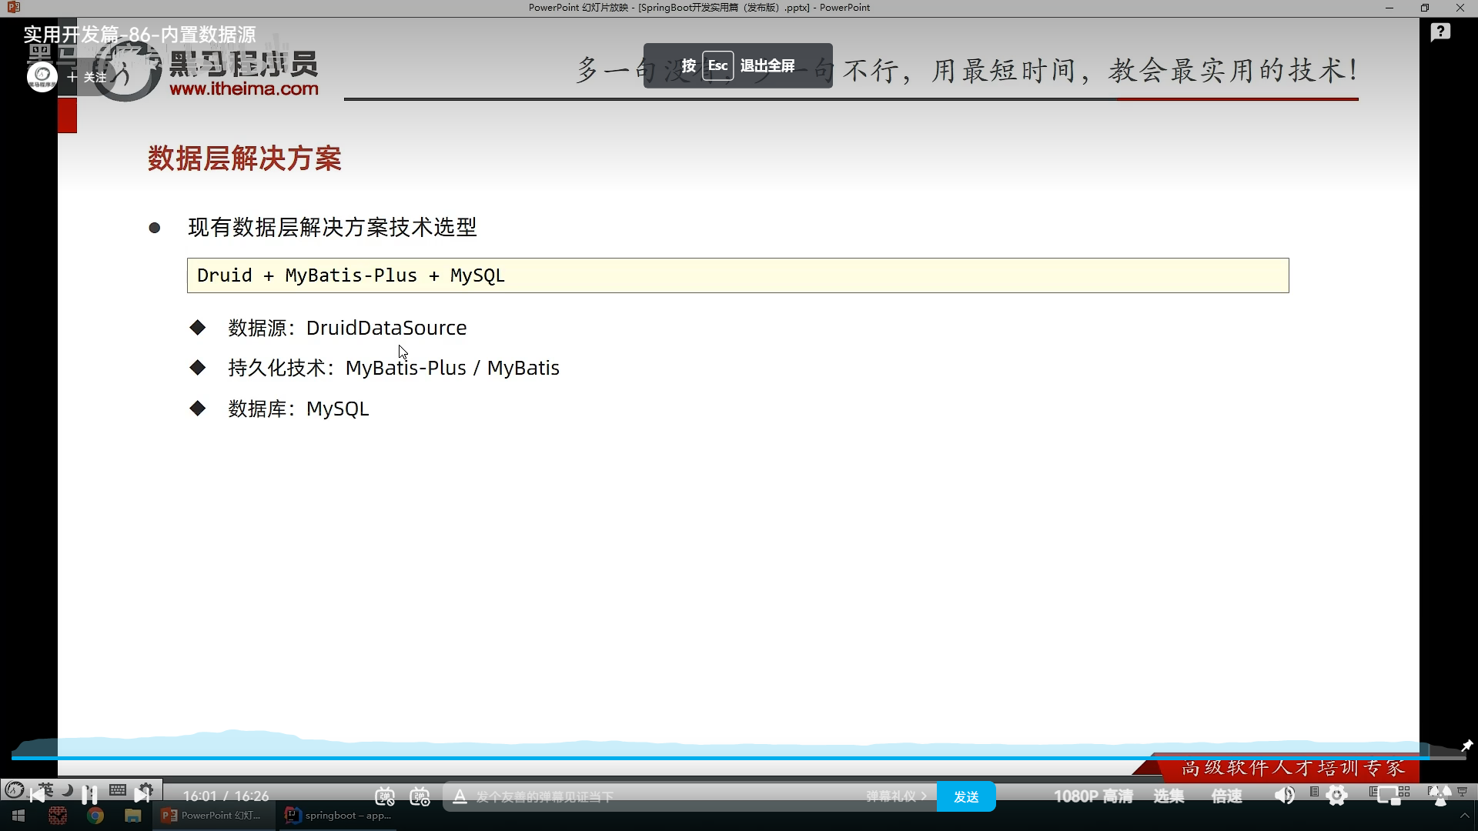
Task: Open the 弹幕礼仪 etiquette link
Action: click(x=895, y=796)
